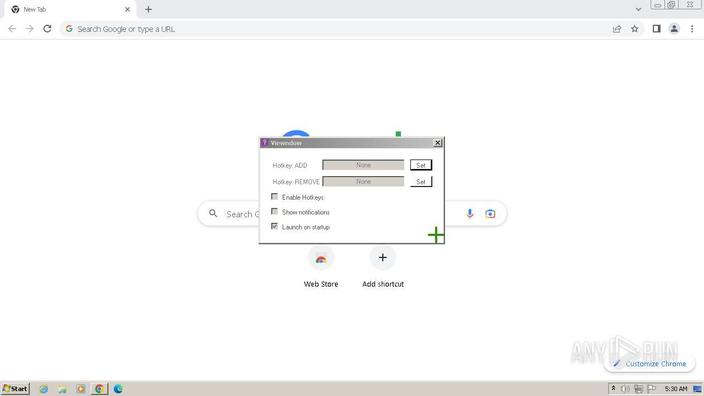704x396 pixels.
Task: Click Chrome taskbar icon
Action: [100, 389]
